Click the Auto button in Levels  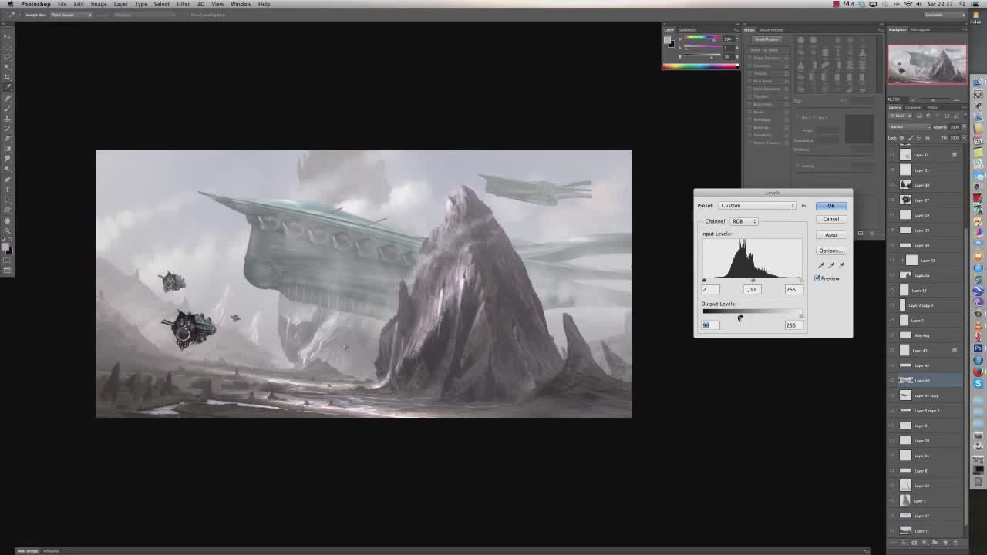(830, 235)
